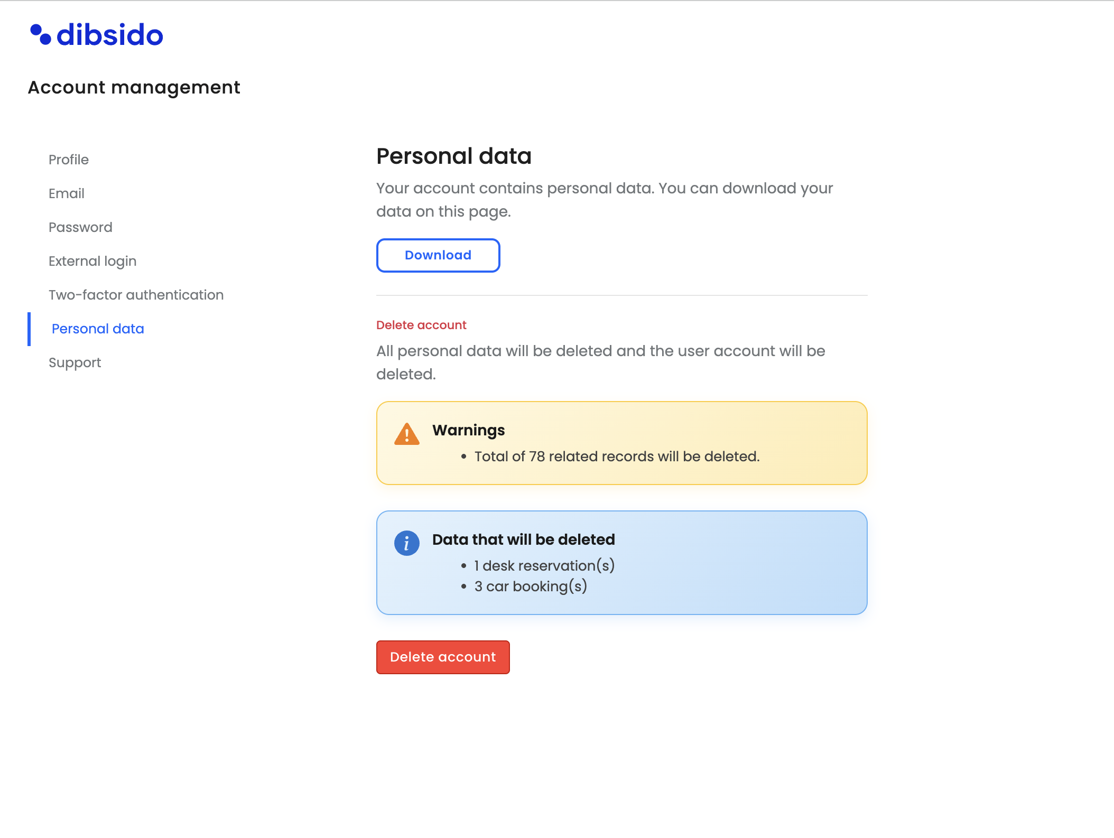This screenshot has width=1114, height=838.
Task: Go to Email settings
Action: (x=67, y=193)
